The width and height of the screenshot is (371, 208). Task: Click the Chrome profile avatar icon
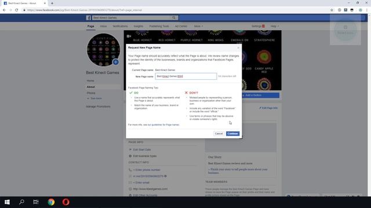pyautogui.click(x=361, y=10)
